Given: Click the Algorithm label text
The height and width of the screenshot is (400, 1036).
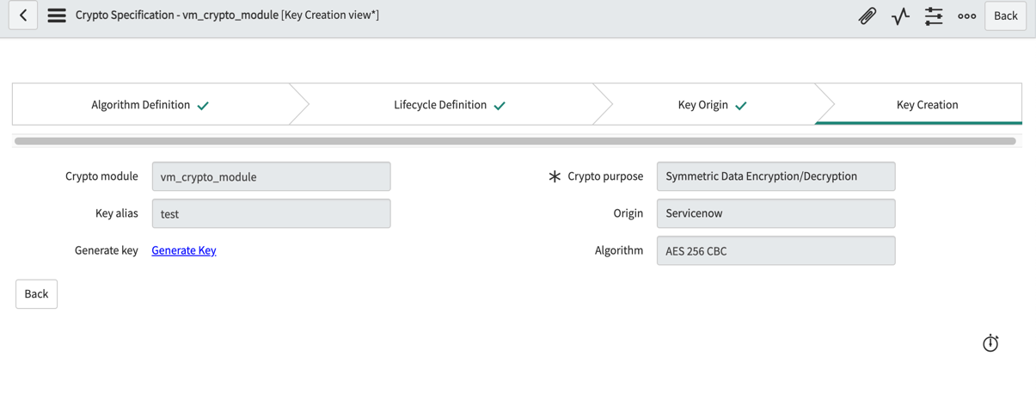Looking at the screenshot, I should [619, 250].
